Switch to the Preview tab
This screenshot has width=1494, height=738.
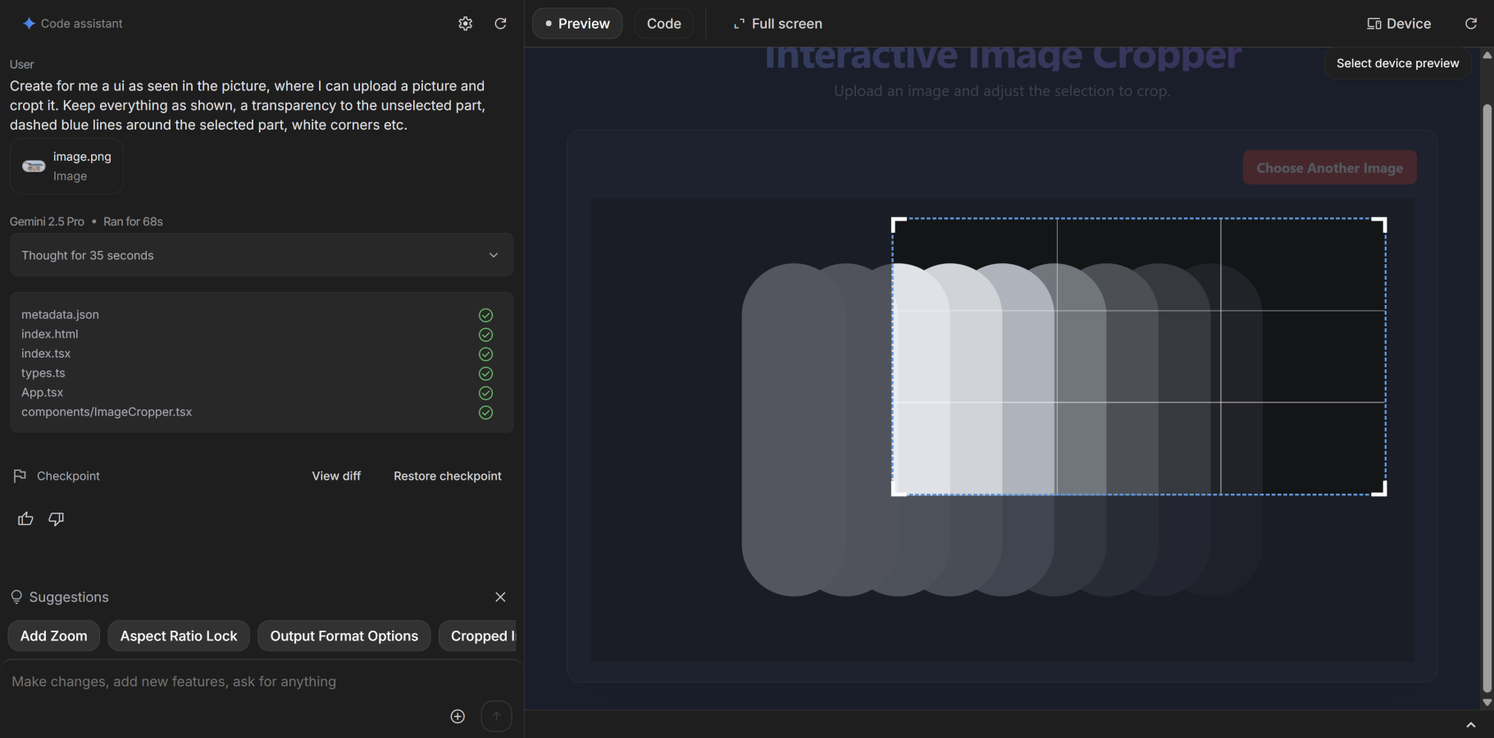[x=577, y=24]
